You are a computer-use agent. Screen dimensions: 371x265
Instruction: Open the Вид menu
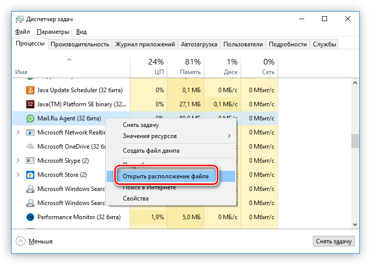click(81, 32)
